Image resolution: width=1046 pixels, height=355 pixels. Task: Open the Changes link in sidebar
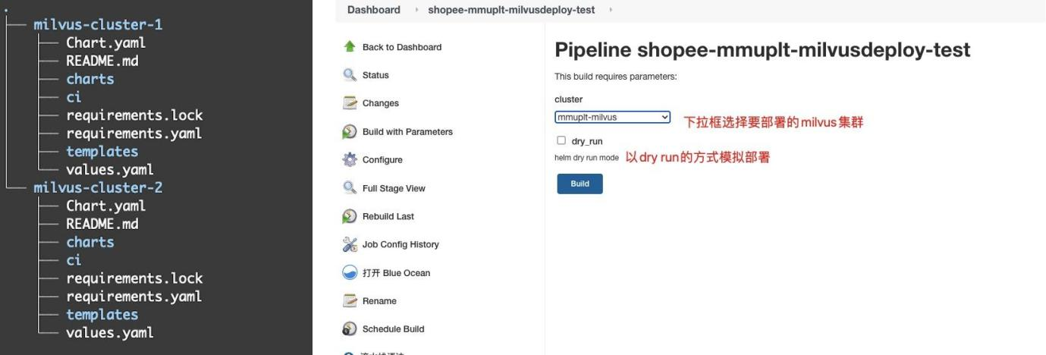pyautogui.click(x=381, y=103)
